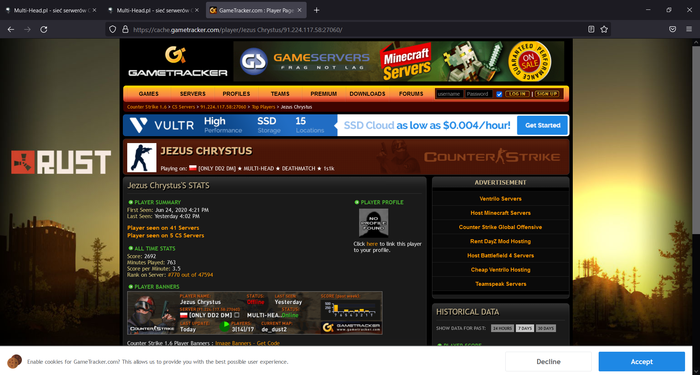Image resolution: width=700 pixels, height=375 pixels.
Task: Accept cookies for GameTracker.com
Action: tap(641, 362)
